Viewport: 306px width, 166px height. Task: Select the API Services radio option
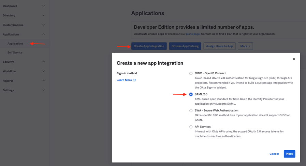point(191,127)
